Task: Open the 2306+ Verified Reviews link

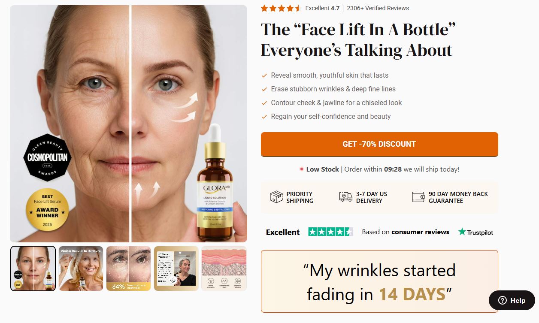Action: 378,8
